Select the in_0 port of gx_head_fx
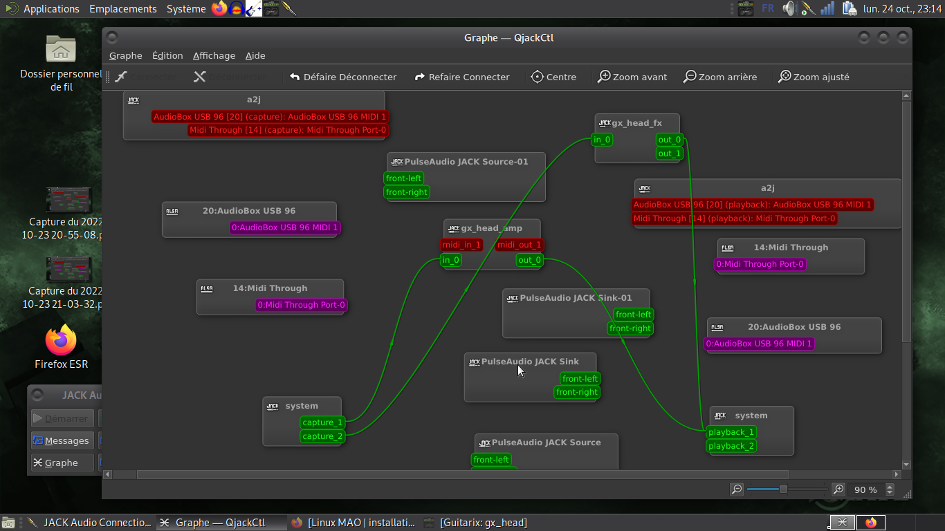 click(602, 140)
